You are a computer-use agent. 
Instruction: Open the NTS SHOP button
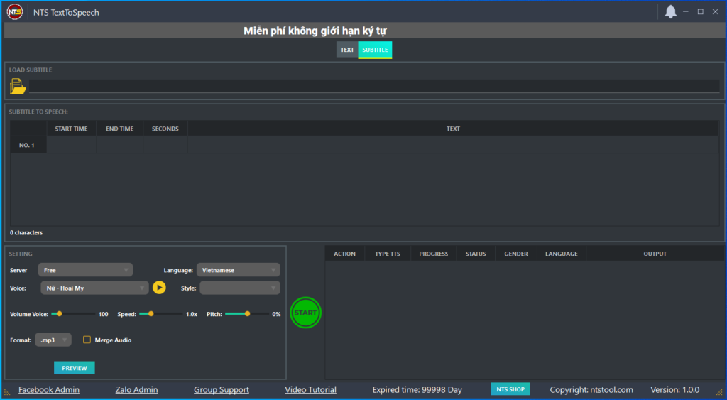[510, 389]
